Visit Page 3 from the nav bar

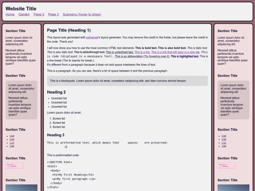tap(53, 15)
